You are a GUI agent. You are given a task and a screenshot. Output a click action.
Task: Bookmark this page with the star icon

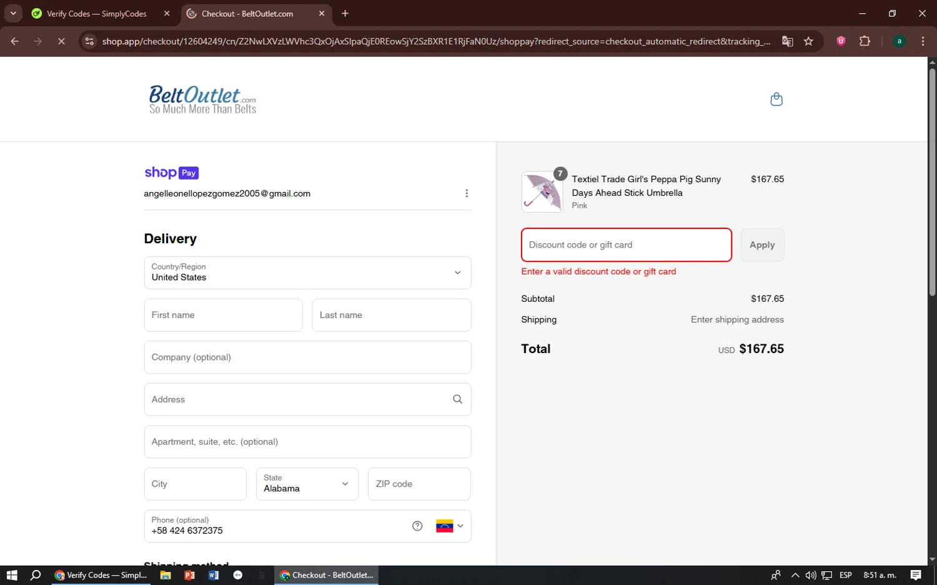pyautogui.click(x=808, y=41)
